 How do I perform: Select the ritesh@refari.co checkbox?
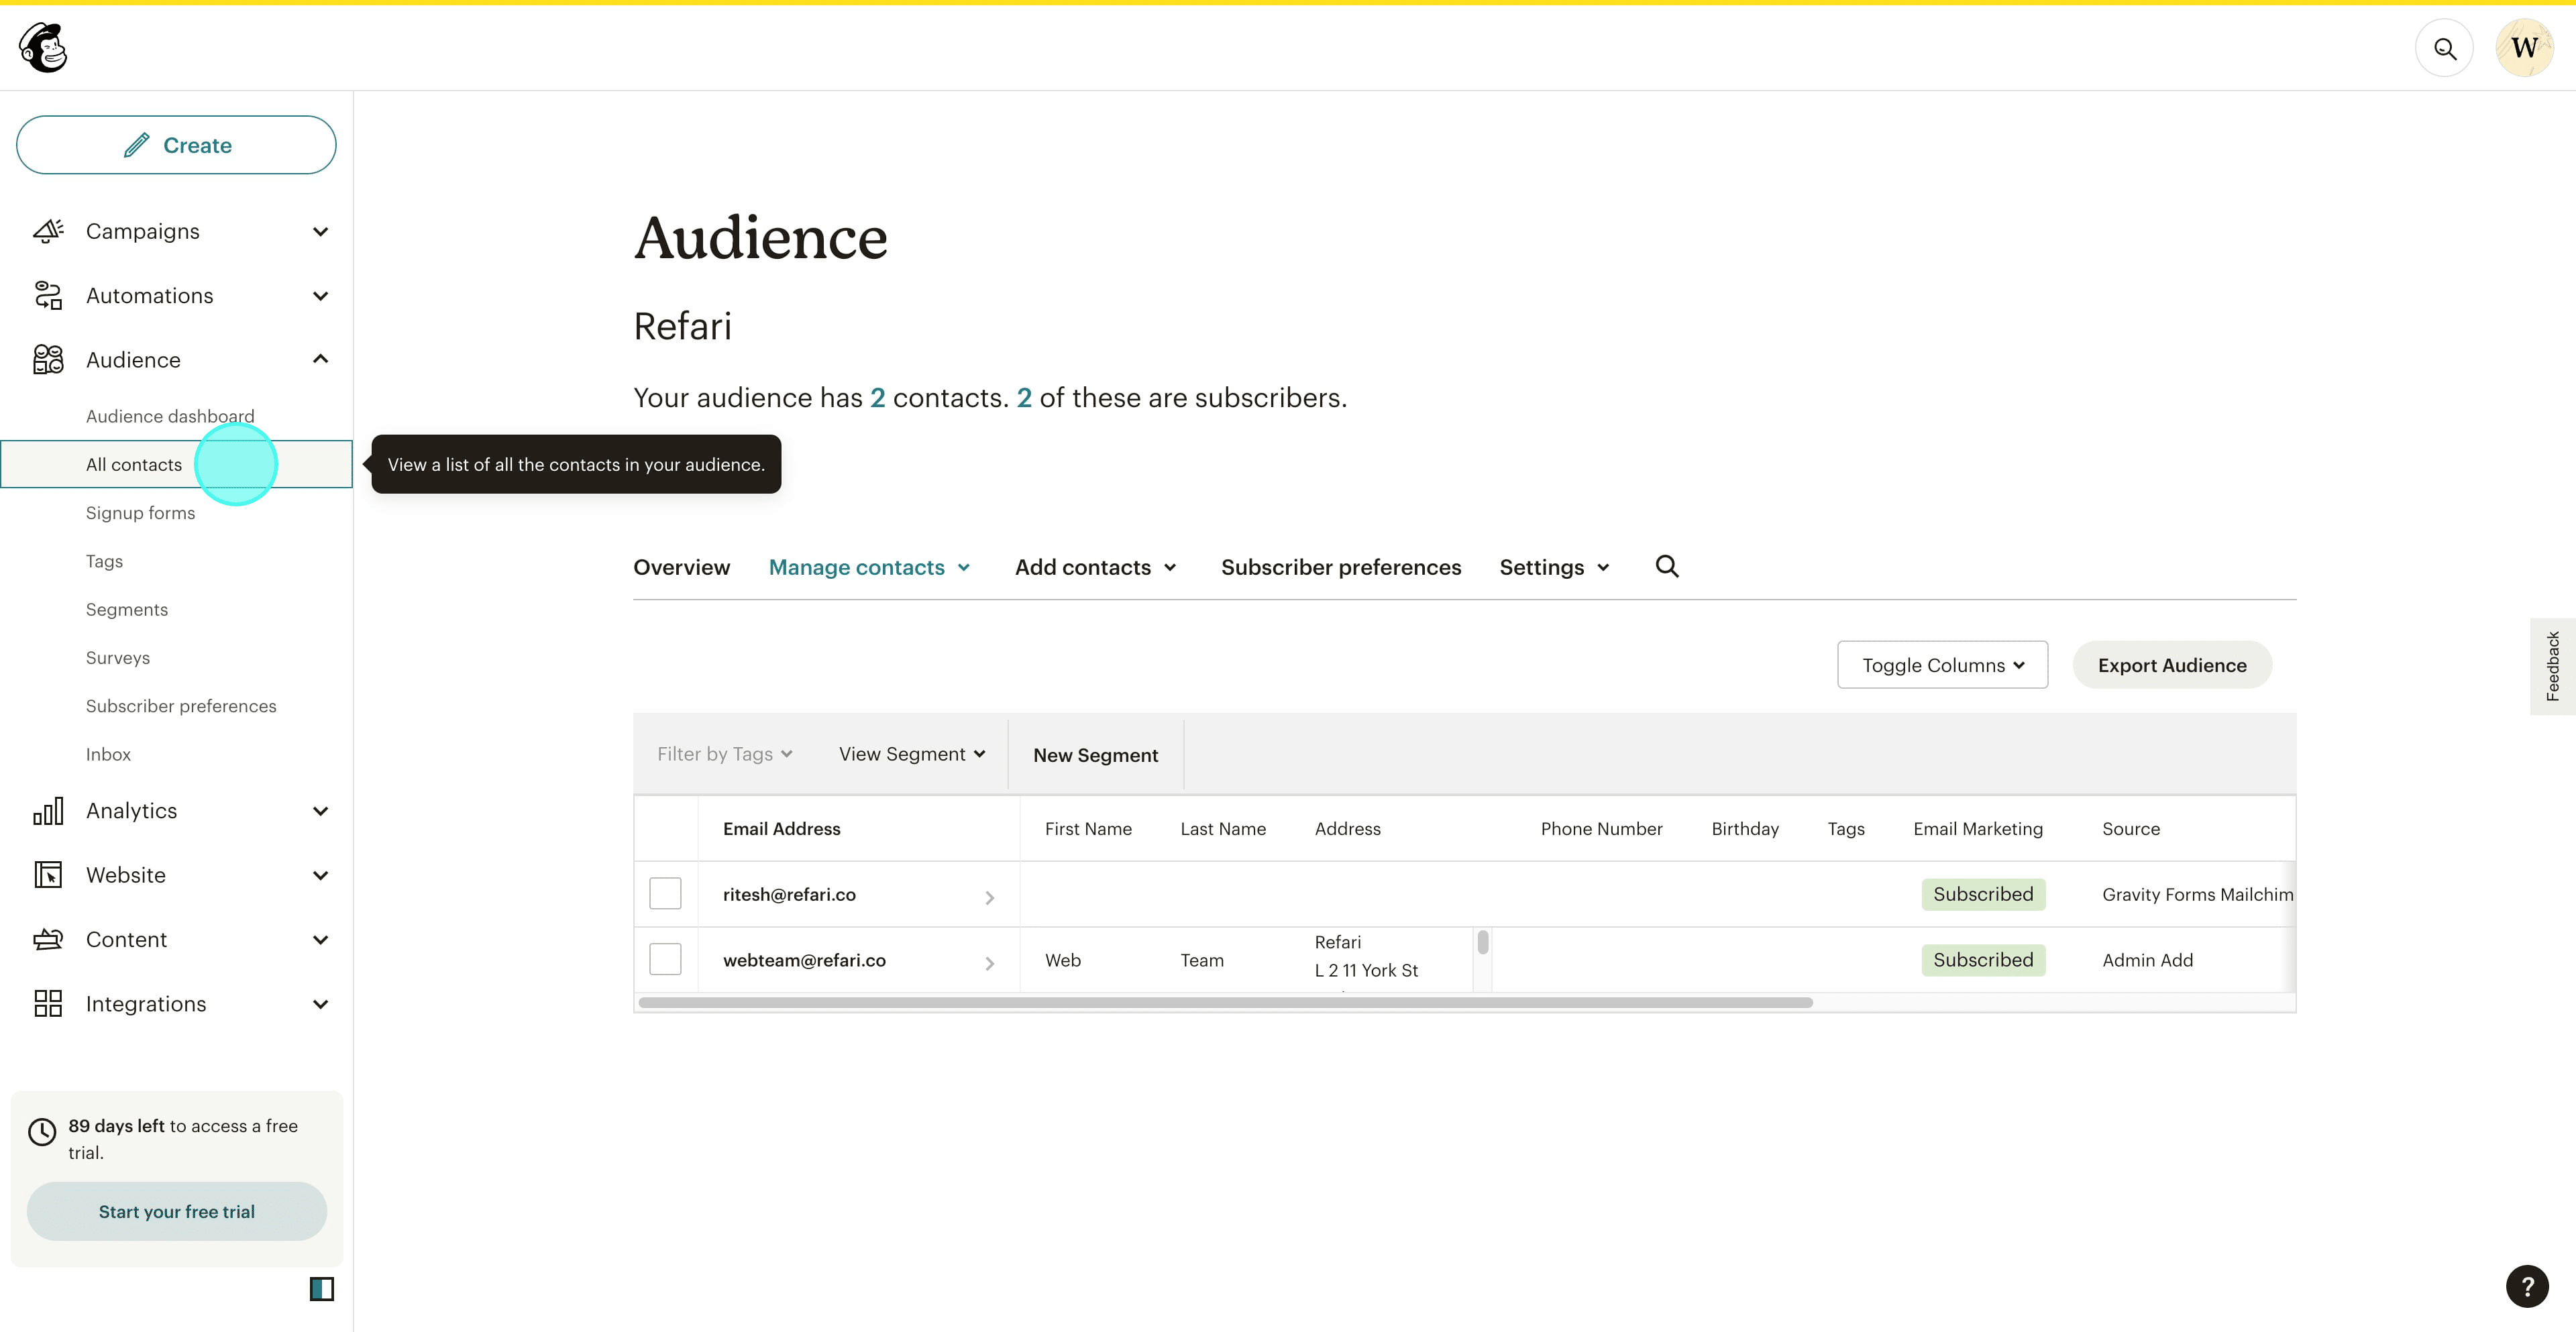tap(665, 893)
